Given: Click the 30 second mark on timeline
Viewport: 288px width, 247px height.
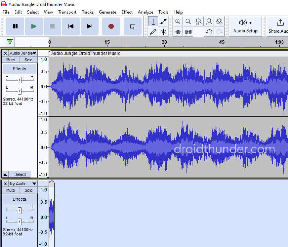Looking at the screenshot, I should (164, 42).
